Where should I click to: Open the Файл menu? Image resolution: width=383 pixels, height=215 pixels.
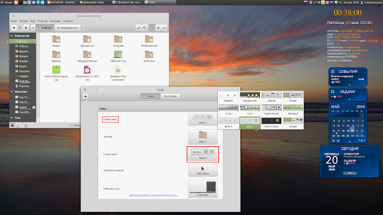(14, 21)
